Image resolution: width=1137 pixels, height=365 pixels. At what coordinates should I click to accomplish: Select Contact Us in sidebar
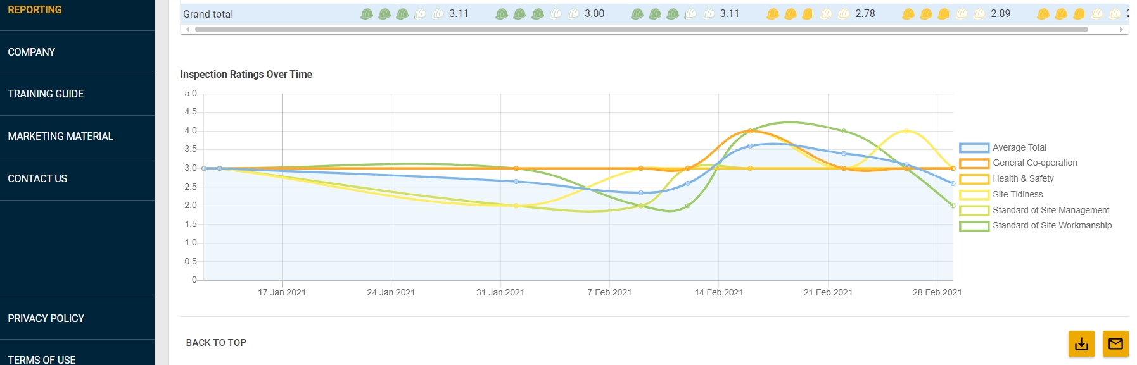tap(37, 178)
